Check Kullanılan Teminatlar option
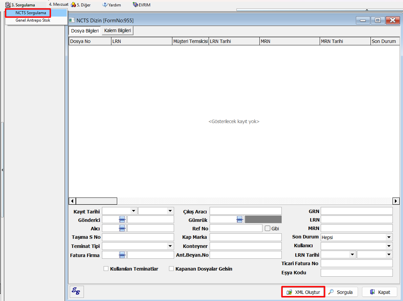403x301 pixels. [x=106, y=269]
